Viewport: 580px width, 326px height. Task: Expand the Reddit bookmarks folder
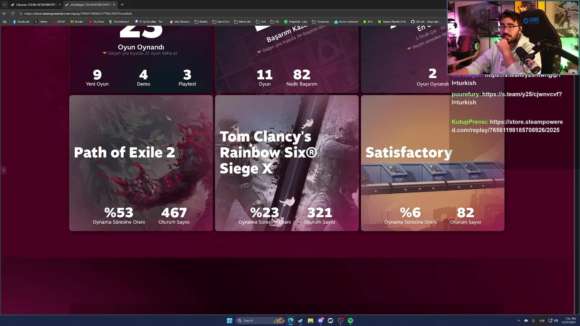point(201,22)
